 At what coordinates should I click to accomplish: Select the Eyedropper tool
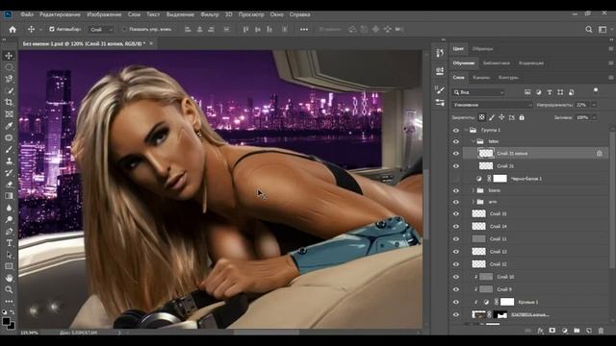click(9, 126)
